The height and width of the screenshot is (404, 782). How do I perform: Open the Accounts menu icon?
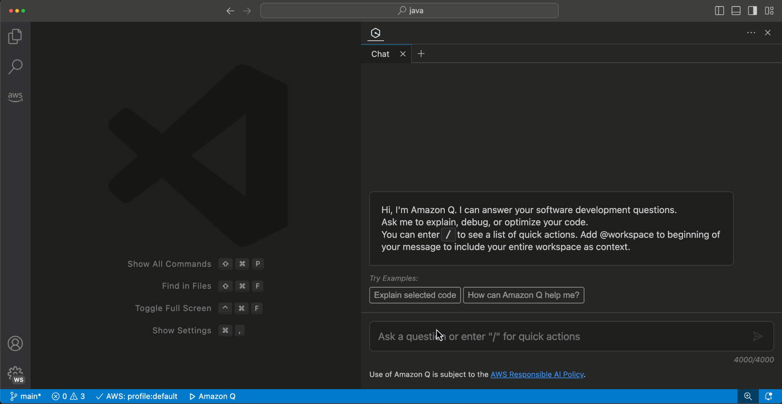pyautogui.click(x=15, y=344)
